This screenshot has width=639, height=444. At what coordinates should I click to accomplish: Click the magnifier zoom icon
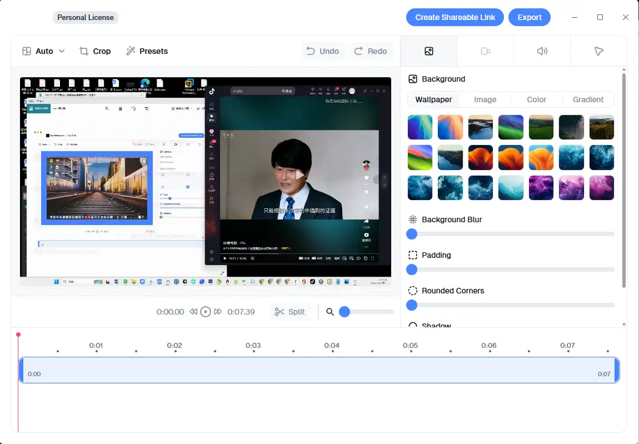coord(330,312)
